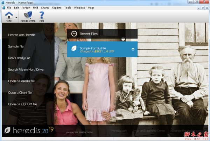This screenshot has height=141, width=210.
Task: Restore the inner Home Page document window
Action: 203,8
